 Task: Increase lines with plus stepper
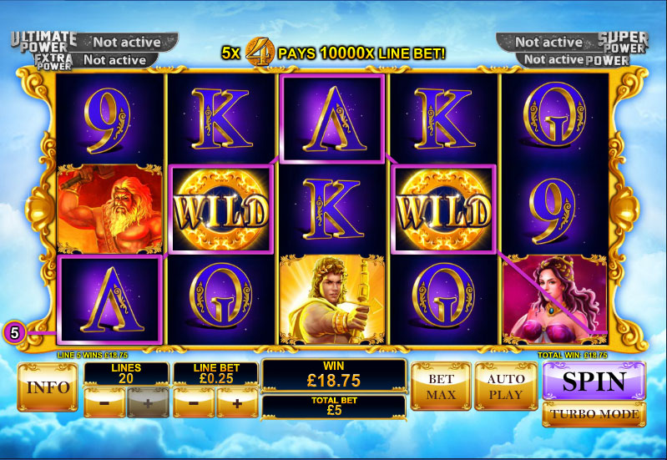coord(148,402)
